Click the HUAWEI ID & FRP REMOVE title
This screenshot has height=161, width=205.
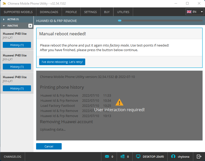(x=57, y=21)
